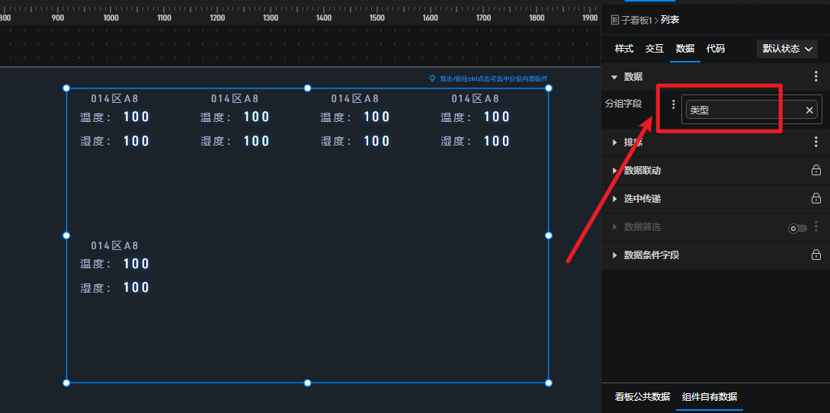
Task: Open the 代码 tab
Action: [x=715, y=49]
